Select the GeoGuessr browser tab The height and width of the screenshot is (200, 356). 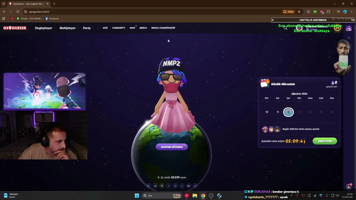click(28, 4)
